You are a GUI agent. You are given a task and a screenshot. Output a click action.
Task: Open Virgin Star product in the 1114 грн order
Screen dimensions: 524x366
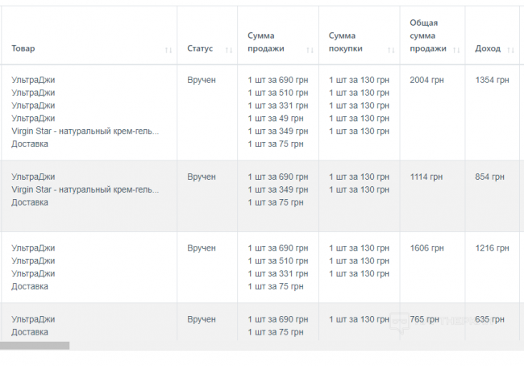click(x=85, y=189)
